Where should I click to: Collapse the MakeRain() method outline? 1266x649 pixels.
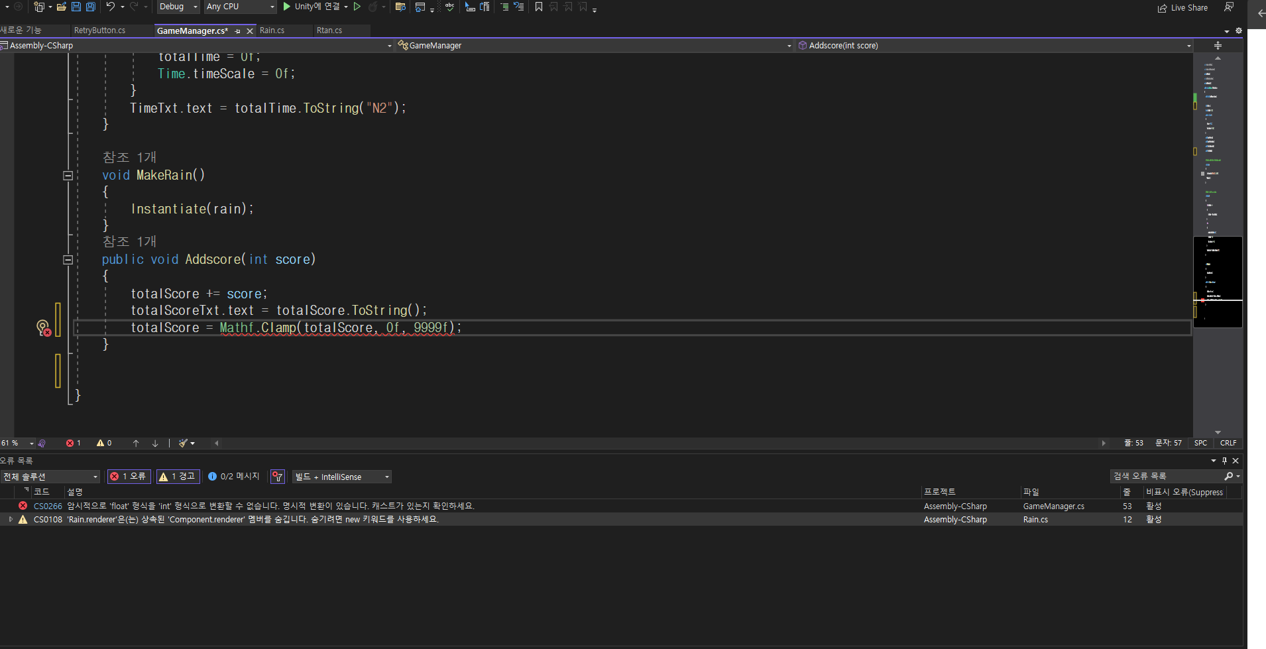click(68, 176)
